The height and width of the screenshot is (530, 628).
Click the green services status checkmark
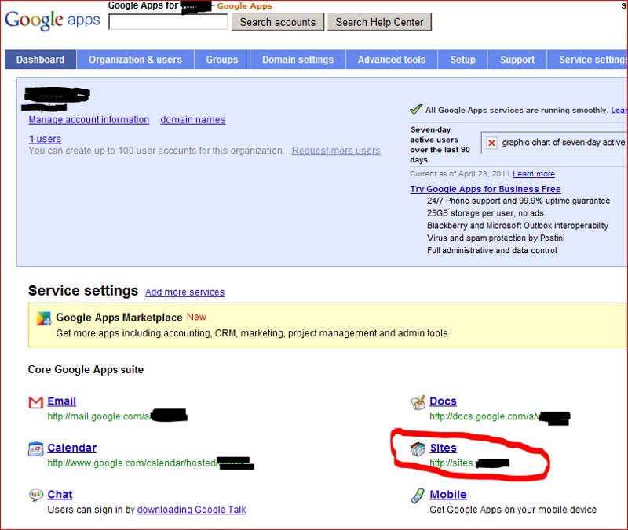(416, 110)
